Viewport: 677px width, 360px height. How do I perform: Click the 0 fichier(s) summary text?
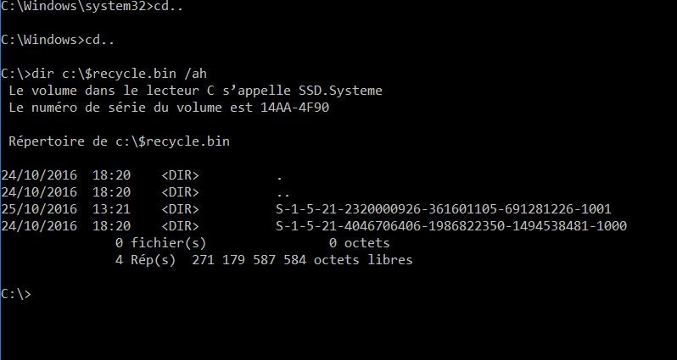[x=161, y=243]
